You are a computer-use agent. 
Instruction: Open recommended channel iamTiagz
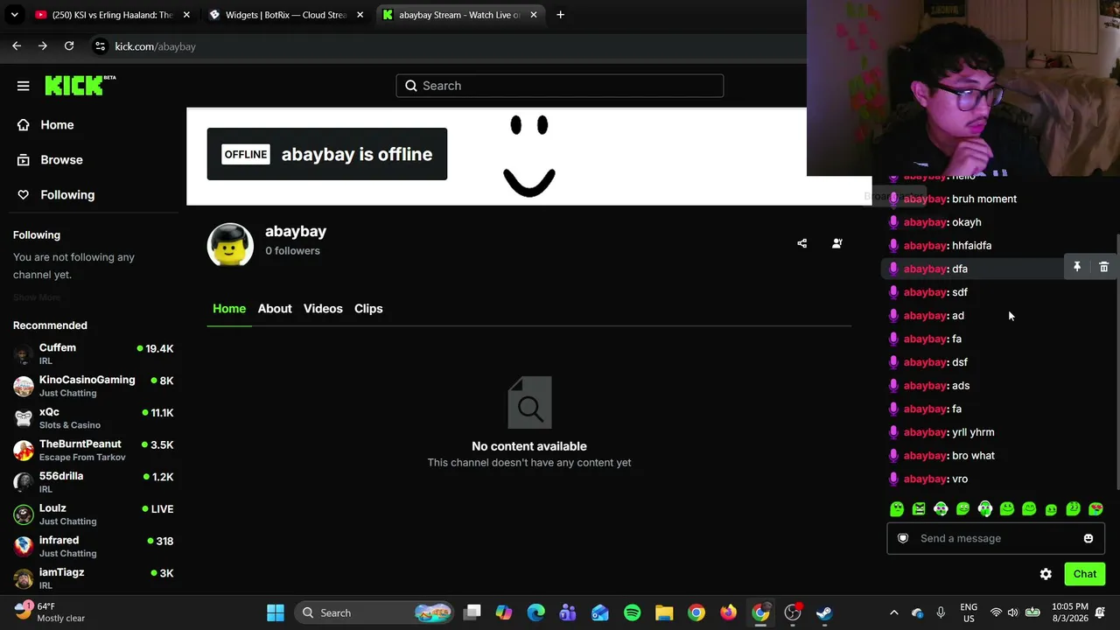pos(93,578)
